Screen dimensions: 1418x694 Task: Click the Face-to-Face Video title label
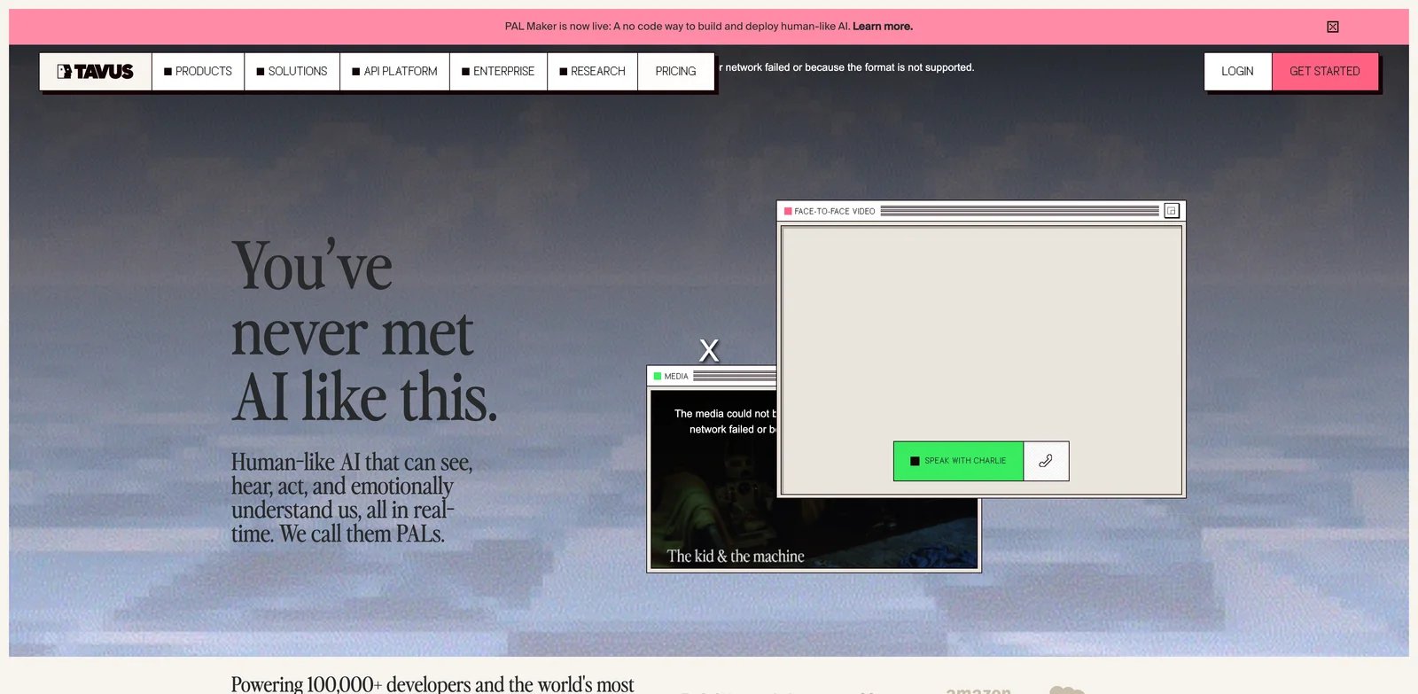pos(835,212)
